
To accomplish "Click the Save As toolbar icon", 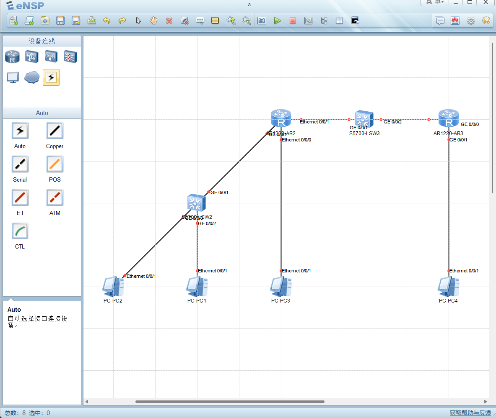I will [76, 21].
